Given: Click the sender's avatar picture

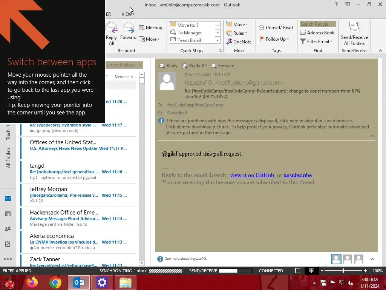Looking at the screenshot, I should pyautogui.click(x=167, y=81).
